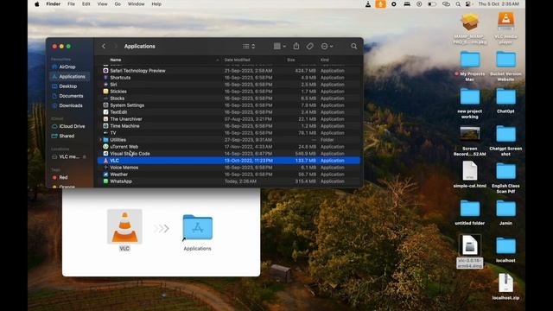553x311 pixels.
Task: Select the System Settings app icon
Action: [x=105, y=105]
